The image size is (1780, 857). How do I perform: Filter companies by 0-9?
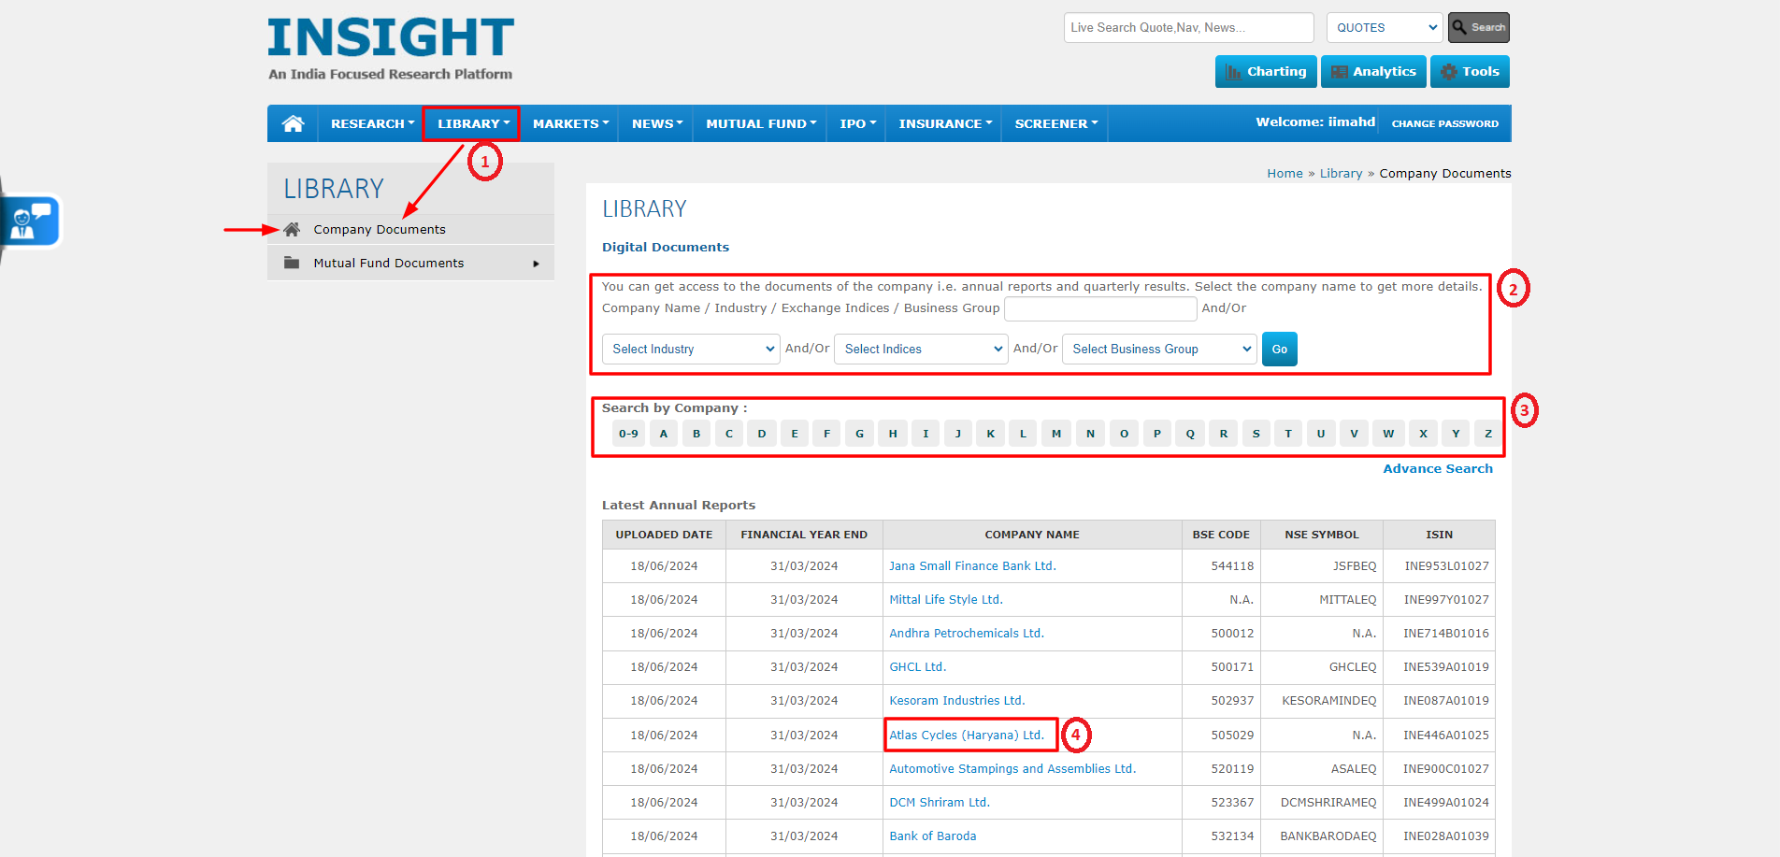coord(628,434)
